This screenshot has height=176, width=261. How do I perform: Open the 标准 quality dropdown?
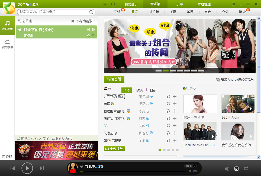[191, 166]
